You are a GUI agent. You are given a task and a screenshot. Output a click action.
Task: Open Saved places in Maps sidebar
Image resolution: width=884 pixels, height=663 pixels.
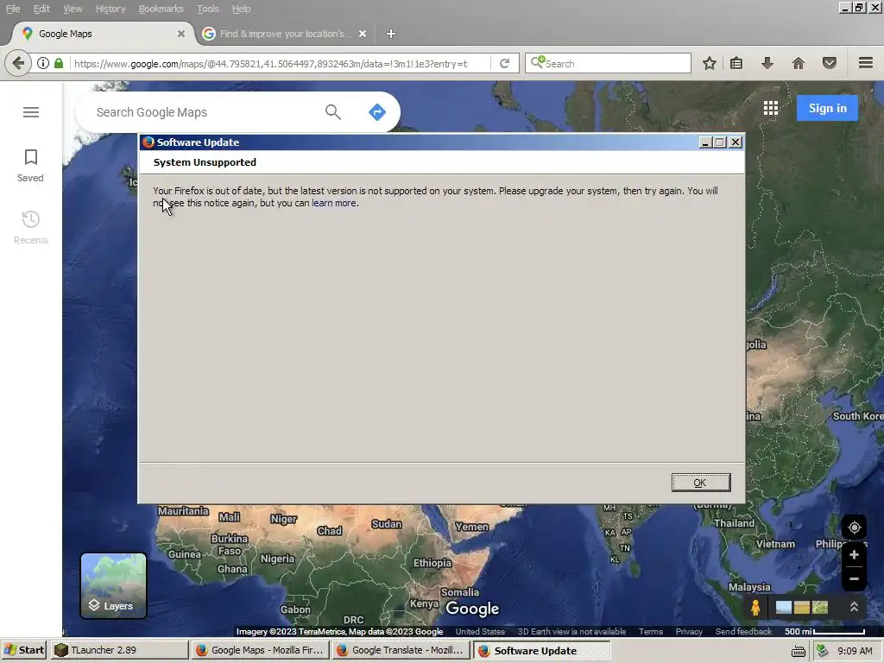30,165
